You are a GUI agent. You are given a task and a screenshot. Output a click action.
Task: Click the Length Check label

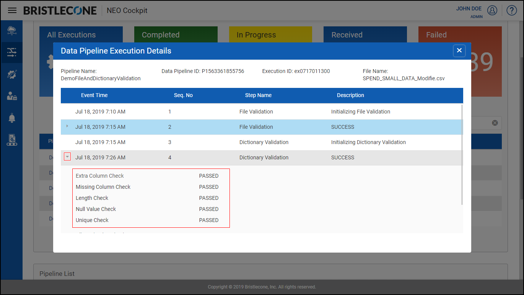click(92, 198)
